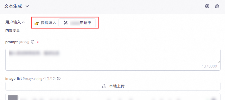
Task: Open the settings gear in header
Action: tap(207, 6)
